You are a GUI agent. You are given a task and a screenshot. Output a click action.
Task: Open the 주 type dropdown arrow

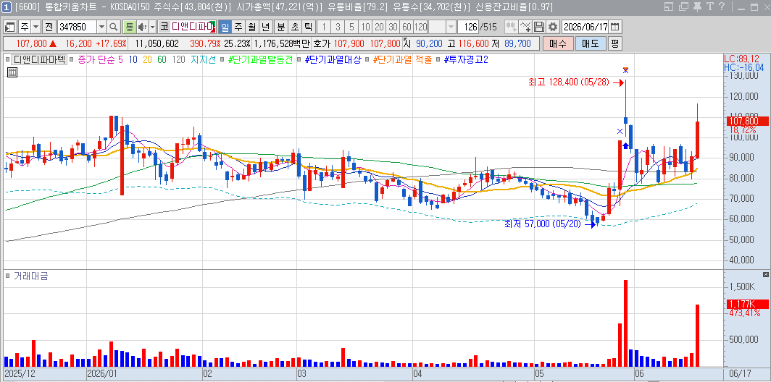(x=36, y=27)
